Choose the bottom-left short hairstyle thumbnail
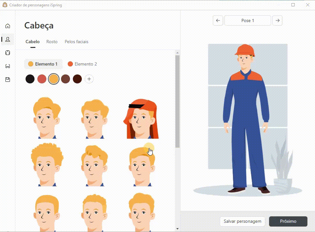 click(47, 213)
